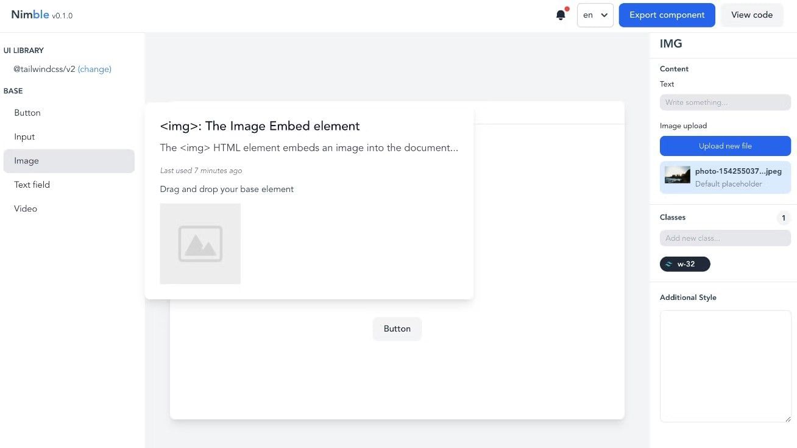Click the Nimble logo

pos(30,14)
